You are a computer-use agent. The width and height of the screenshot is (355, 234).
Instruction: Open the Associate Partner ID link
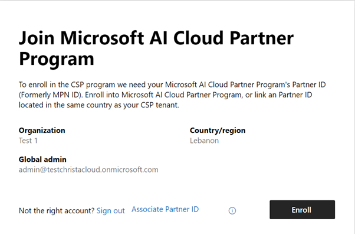[x=165, y=209]
